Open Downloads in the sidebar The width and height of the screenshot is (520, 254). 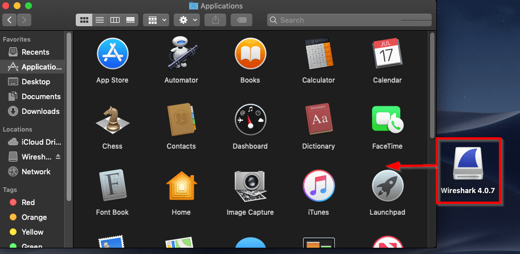32,112
